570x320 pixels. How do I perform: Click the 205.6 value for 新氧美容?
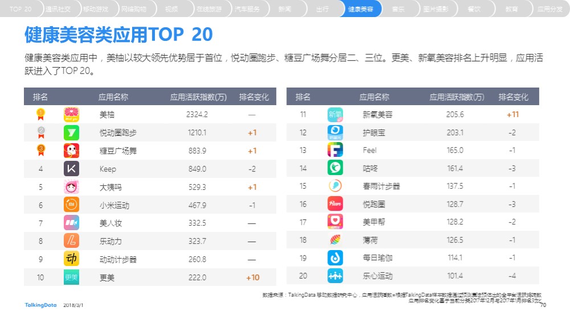[x=455, y=115]
